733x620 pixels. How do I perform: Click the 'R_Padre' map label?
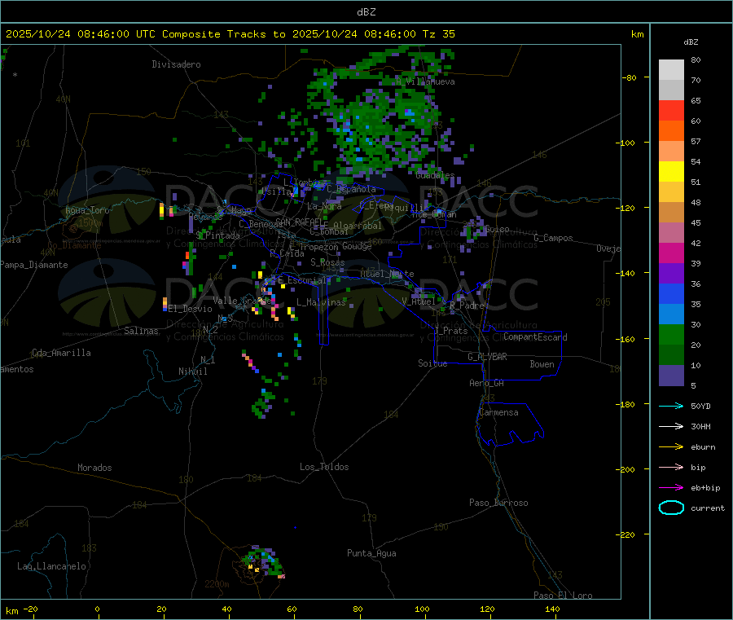point(467,306)
